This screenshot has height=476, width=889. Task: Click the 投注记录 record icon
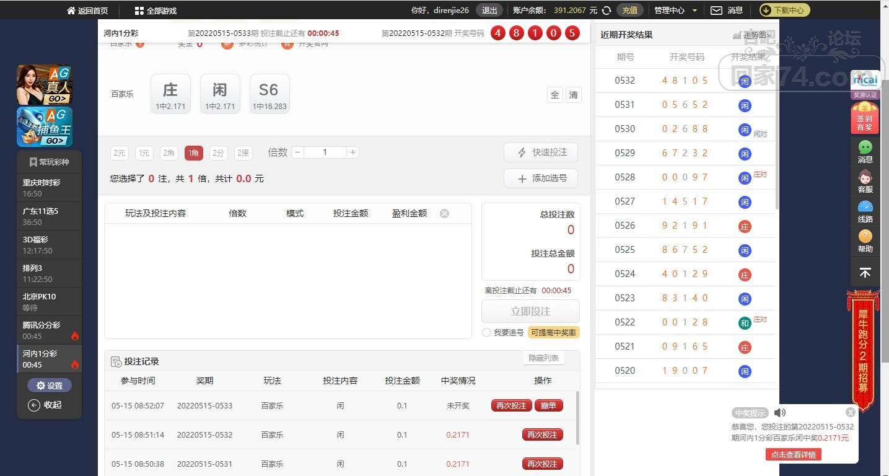(x=116, y=362)
